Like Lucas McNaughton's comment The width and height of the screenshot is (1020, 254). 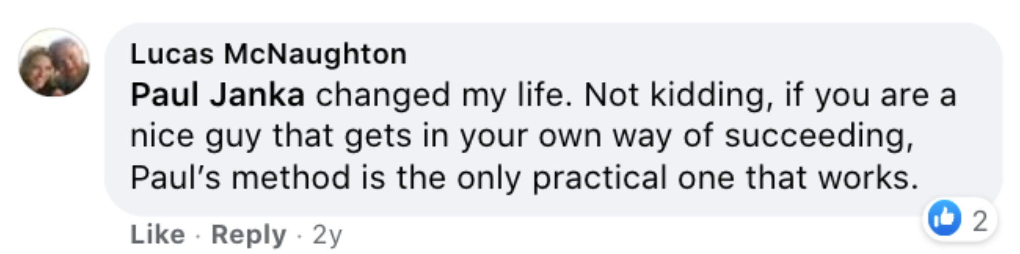click(x=157, y=234)
